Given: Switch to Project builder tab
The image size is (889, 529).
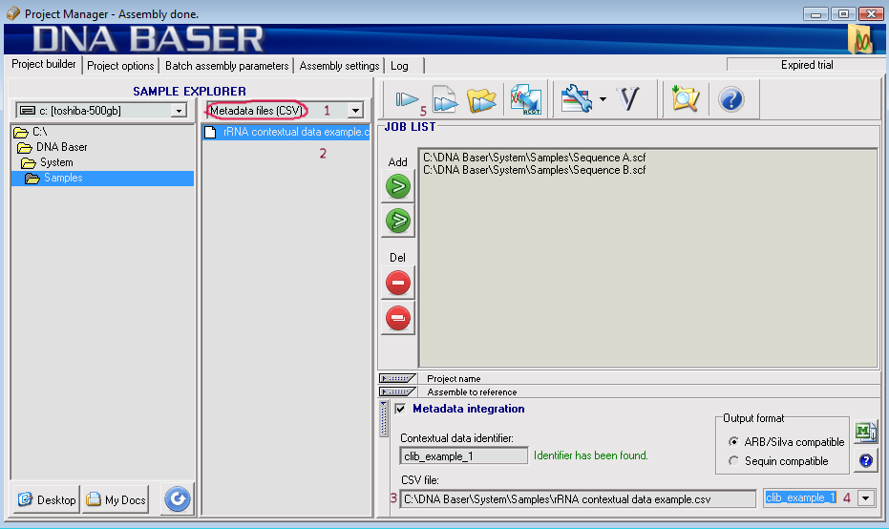Looking at the screenshot, I should tap(44, 64).
